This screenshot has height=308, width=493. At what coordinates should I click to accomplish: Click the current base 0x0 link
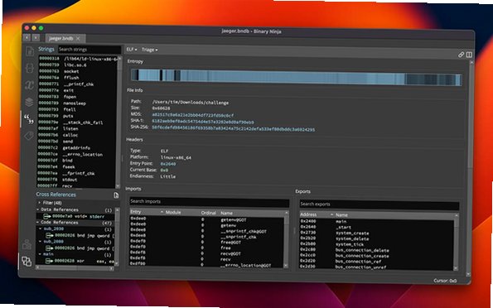click(164, 170)
